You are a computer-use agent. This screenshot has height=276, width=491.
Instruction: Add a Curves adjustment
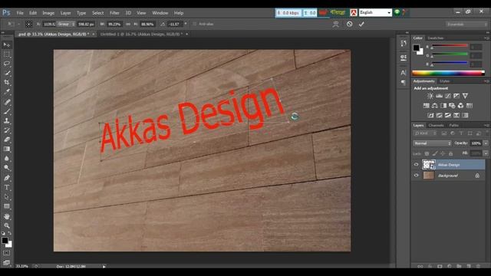(x=448, y=96)
